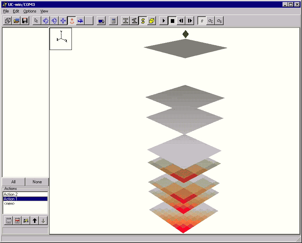Select the arrow pointer tool
The height and width of the screenshot is (243, 302).
[37, 21]
